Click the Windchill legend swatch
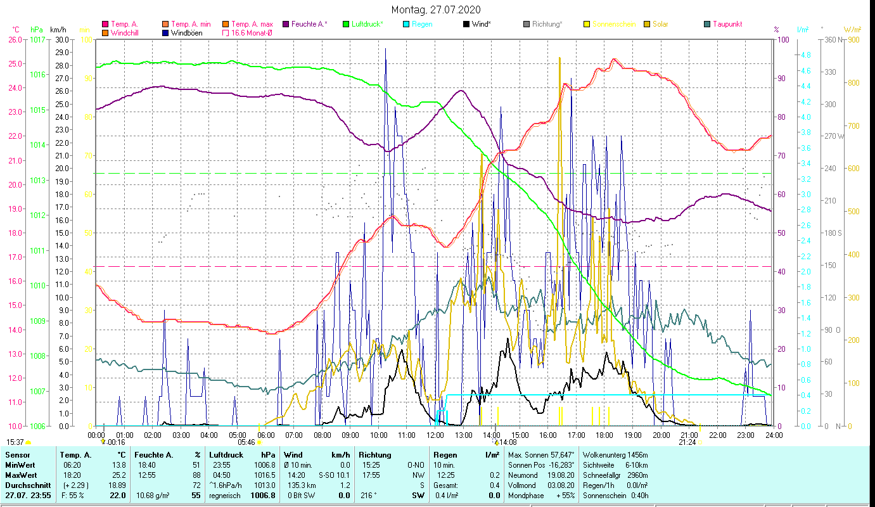This screenshot has width=875, height=507. (x=105, y=32)
